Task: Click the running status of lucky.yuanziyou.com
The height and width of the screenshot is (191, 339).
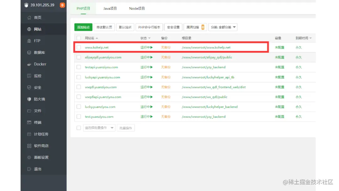Action: [147, 107]
